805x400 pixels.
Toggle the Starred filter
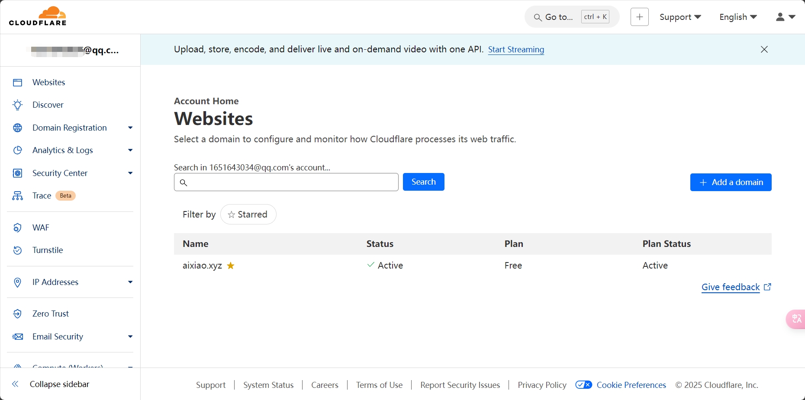[248, 214]
